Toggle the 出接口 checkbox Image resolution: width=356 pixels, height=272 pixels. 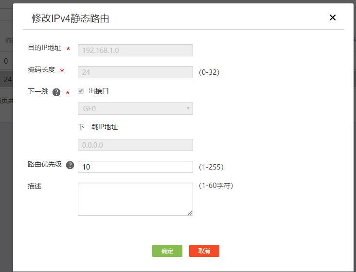point(81,91)
